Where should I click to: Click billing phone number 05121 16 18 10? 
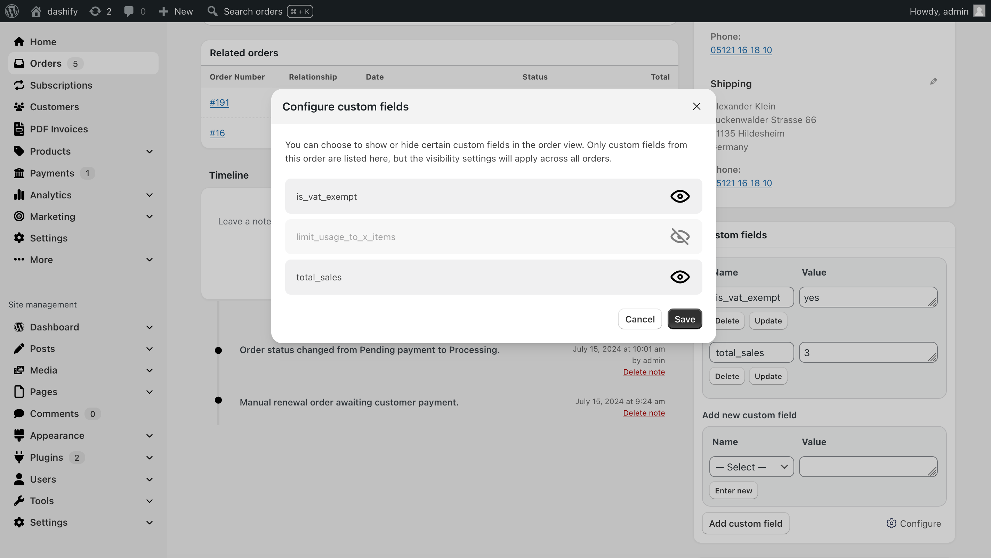coord(741,50)
